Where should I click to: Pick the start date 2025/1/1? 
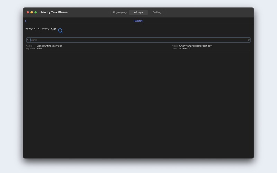(x=33, y=29)
